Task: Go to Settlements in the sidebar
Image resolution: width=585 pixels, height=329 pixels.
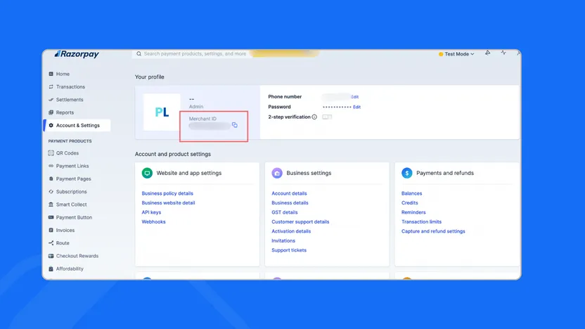Action: pos(70,100)
